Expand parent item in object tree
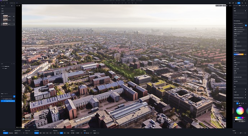This screenshot has width=248, height=136. (x=2, y=99)
